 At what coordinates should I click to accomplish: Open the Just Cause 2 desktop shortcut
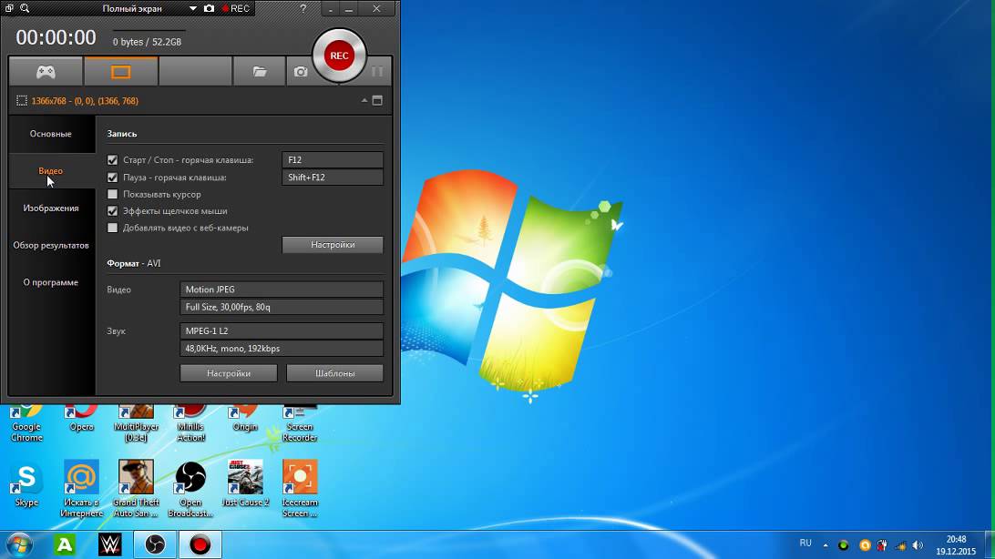245,484
